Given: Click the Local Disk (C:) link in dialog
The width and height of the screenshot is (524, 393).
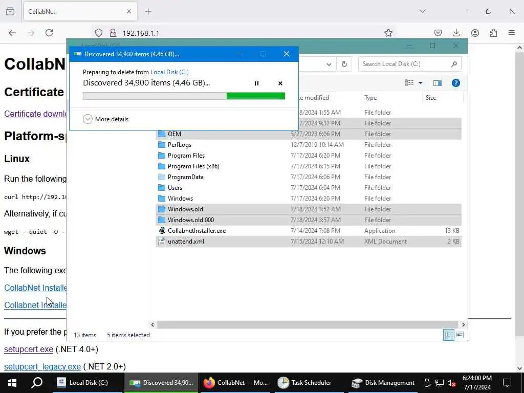Looking at the screenshot, I should click(x=169, y=72).
